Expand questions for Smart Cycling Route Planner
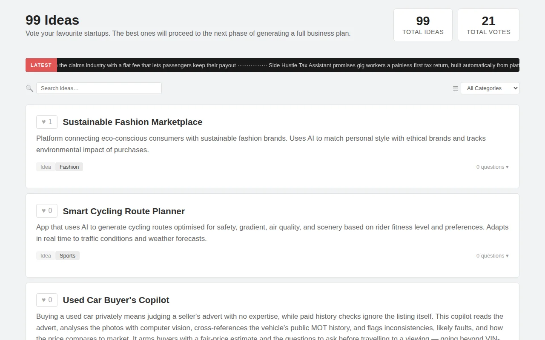Screen dimensions: 545x340 coord(492,256)
